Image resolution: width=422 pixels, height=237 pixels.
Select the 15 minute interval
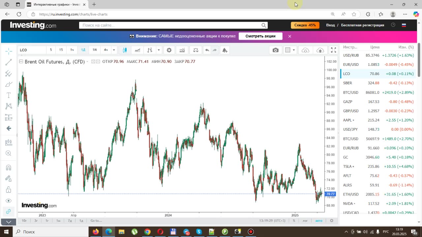[x=61, y=50]
